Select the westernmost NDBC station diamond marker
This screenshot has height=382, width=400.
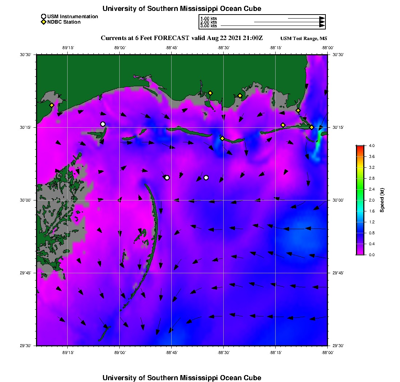[52, 105]
